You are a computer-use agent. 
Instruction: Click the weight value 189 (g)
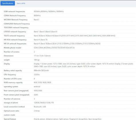(37, 60)
